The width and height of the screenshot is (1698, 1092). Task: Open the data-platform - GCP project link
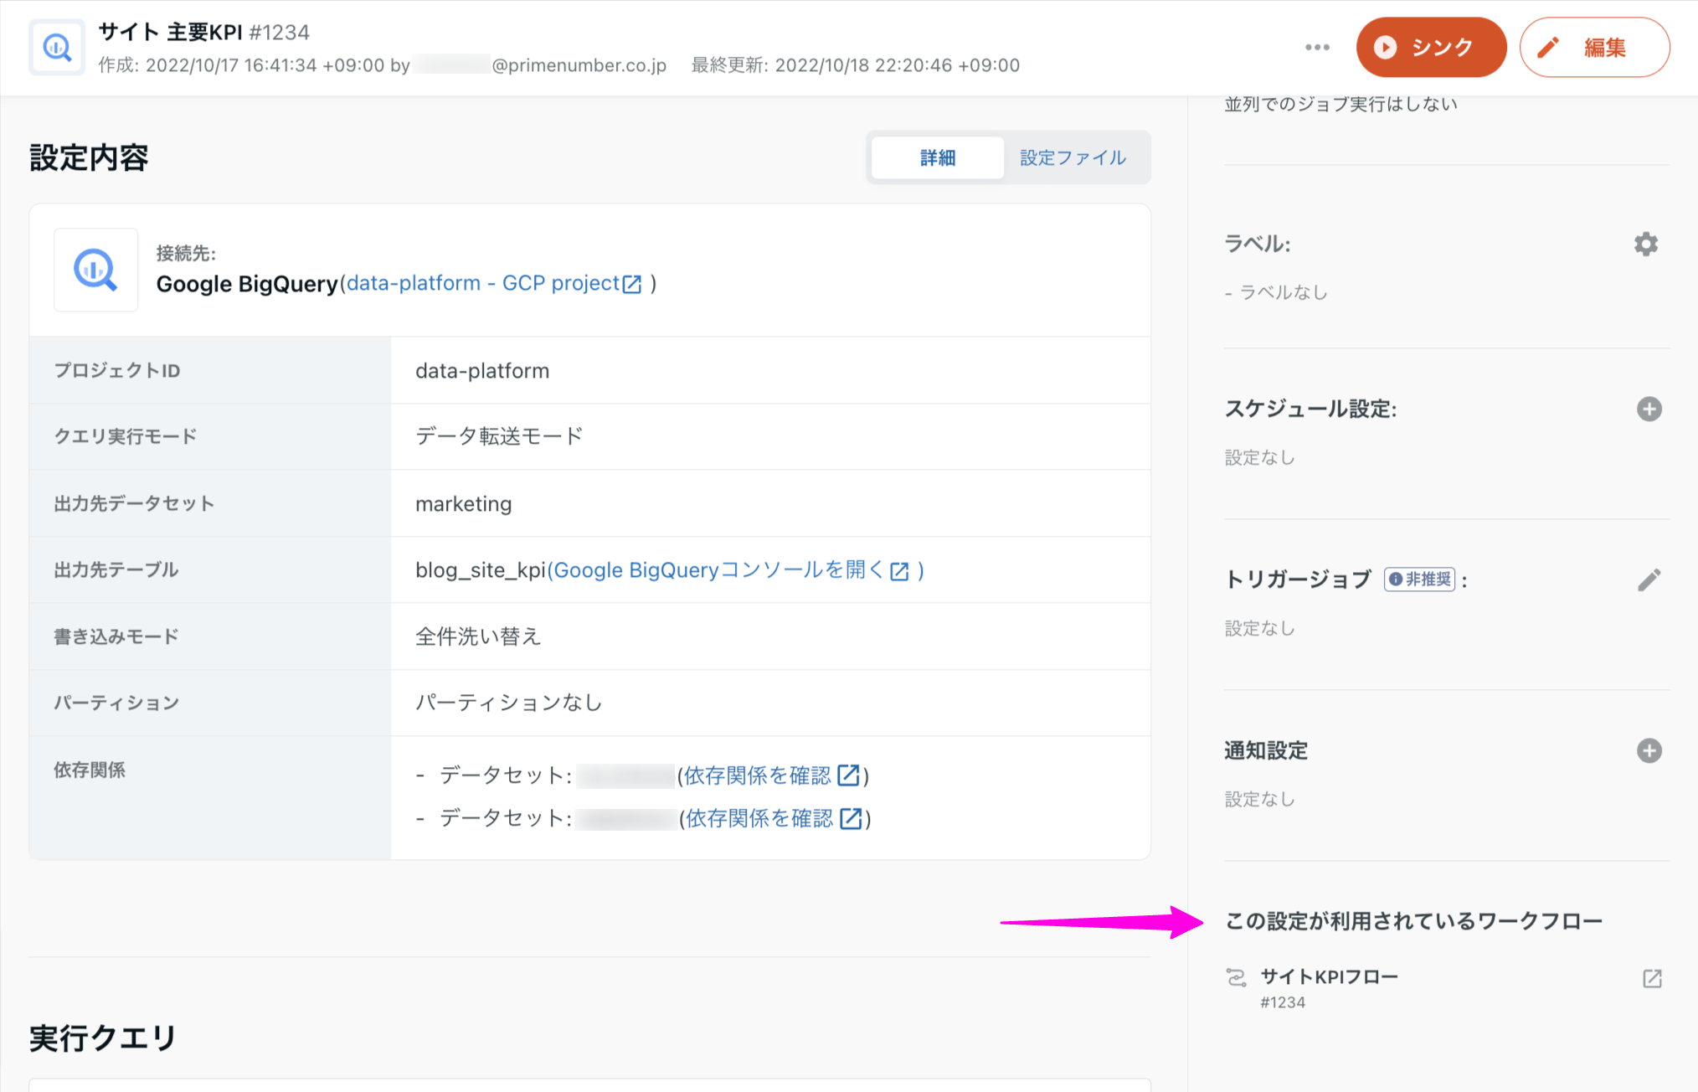483,283
